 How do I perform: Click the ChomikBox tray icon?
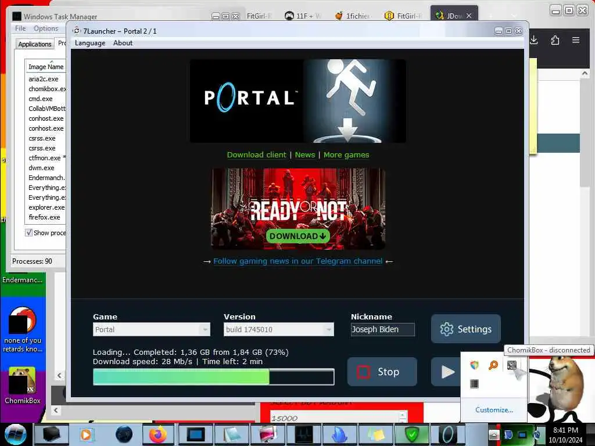511,365
